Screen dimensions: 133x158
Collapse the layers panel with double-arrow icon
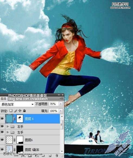click(59, 95)
